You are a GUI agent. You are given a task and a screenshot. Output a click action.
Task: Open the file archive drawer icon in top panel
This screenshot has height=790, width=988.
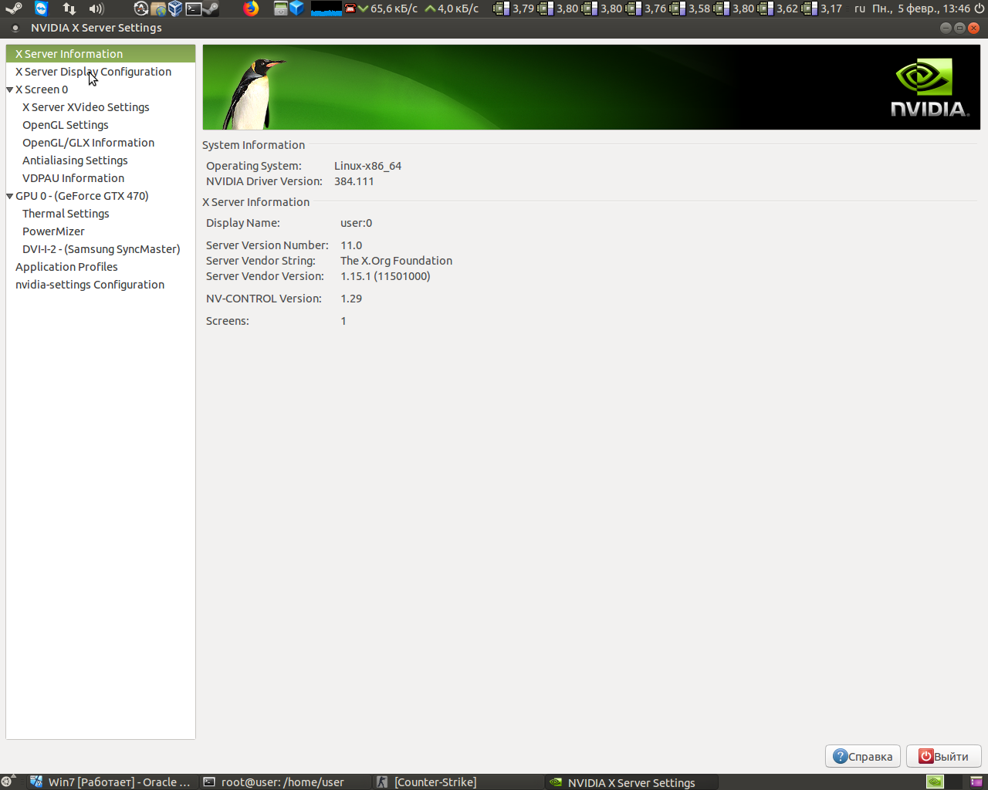coord(281,8)
